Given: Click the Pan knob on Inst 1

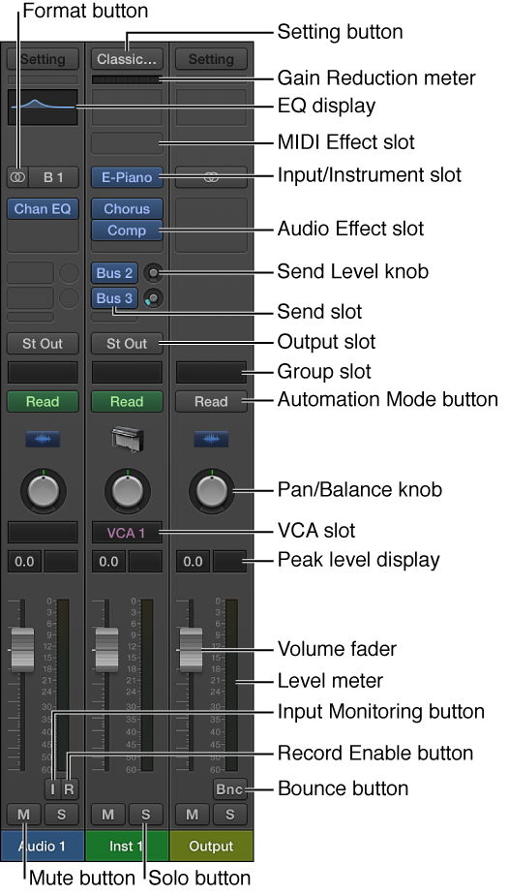Looking at the screenshot, I should [127, 491].
